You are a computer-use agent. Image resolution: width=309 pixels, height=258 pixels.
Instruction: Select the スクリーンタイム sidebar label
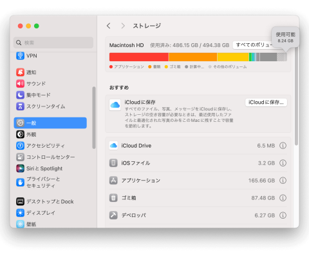tap(46, 106)
